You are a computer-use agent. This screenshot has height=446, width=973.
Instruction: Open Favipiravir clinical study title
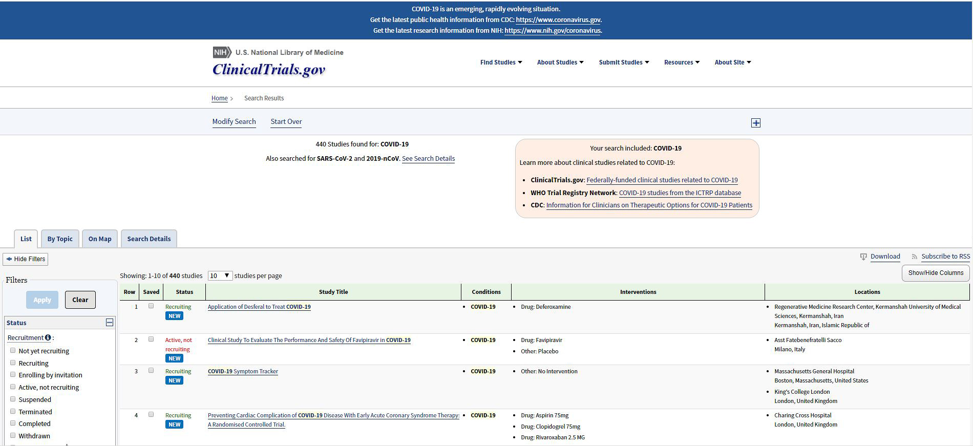(309, 340)
